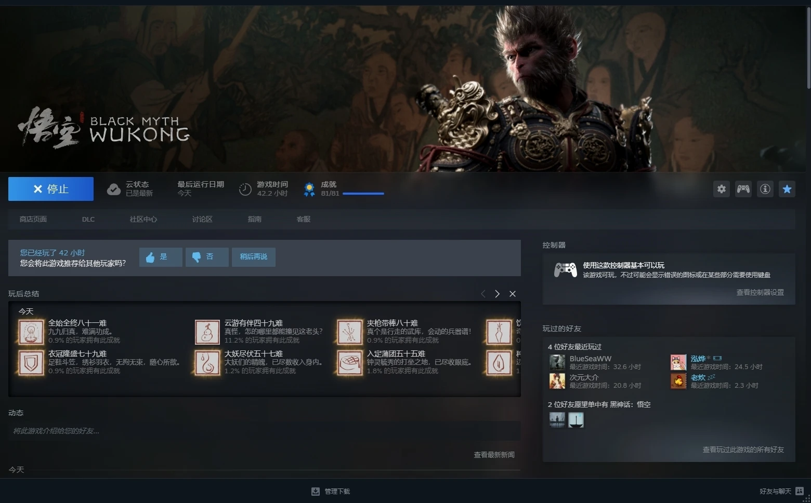Click the BlueSeaWW friend name
Viewport: 811px width, 503px height.
(591, 359)
